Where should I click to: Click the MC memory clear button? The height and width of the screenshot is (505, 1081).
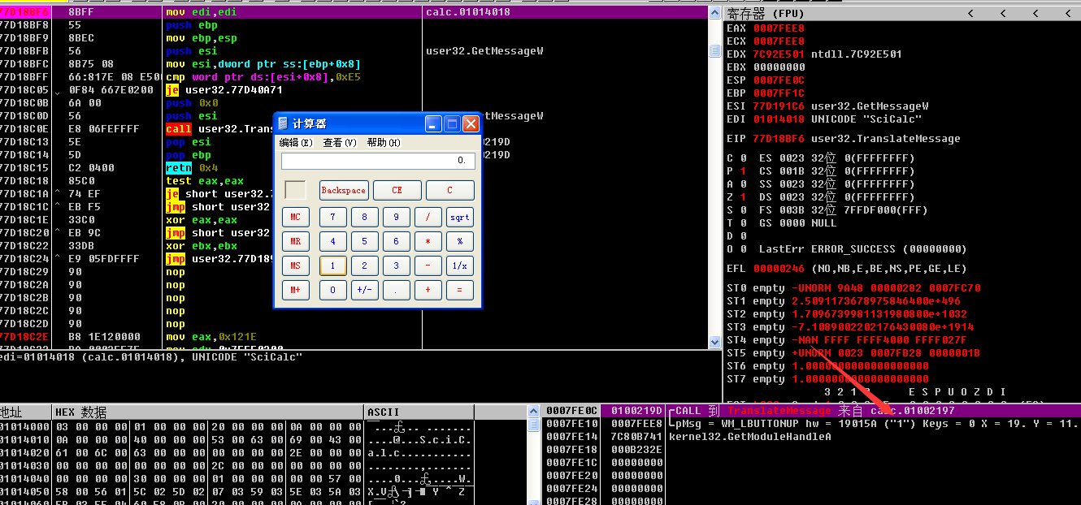[x=295, y=217]
